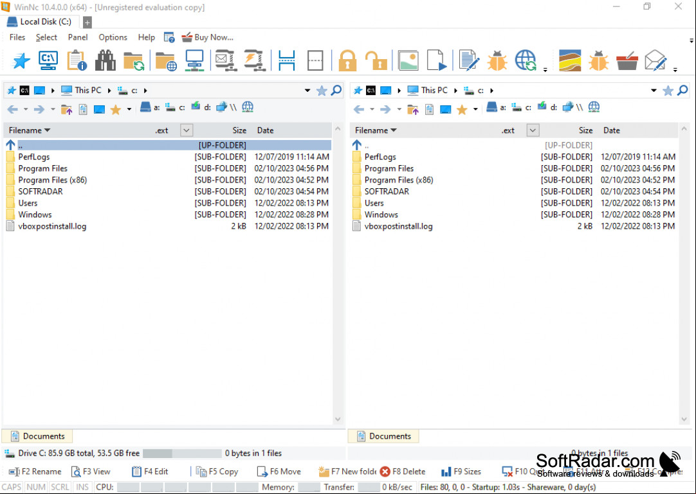Open the Select menu
The image size is (696, 494).
click(x=46, y=37)
